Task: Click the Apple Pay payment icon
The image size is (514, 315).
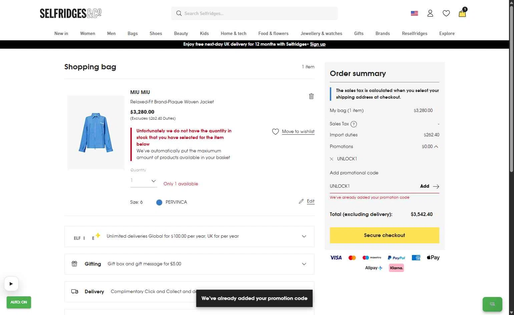Action: point(433,257)
